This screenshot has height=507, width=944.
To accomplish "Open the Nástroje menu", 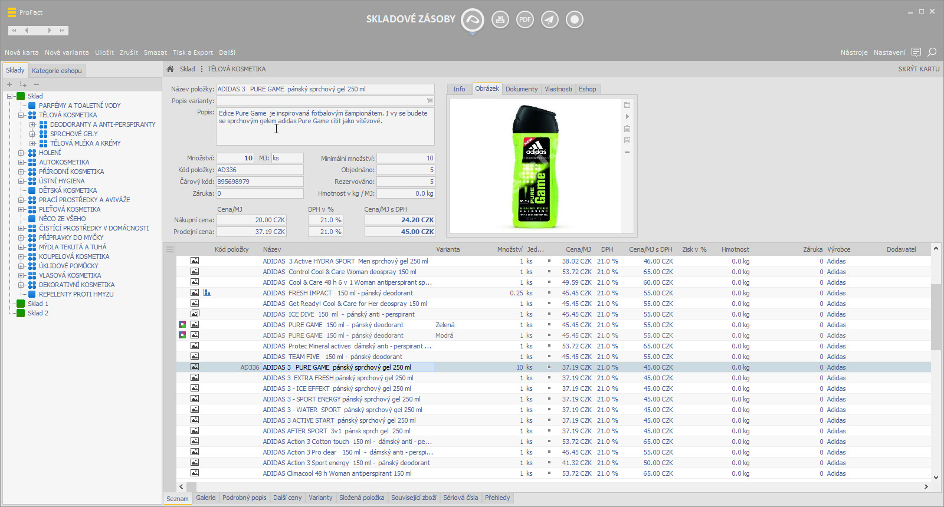I will pos(854,52).
